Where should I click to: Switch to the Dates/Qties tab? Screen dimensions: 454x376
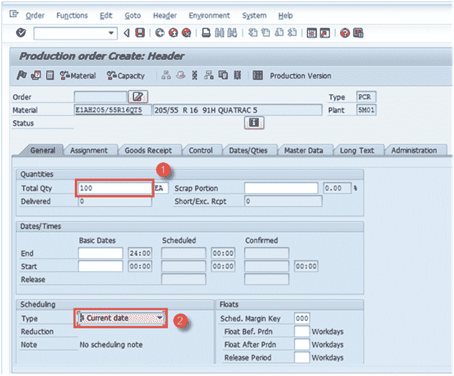[248, 150]
